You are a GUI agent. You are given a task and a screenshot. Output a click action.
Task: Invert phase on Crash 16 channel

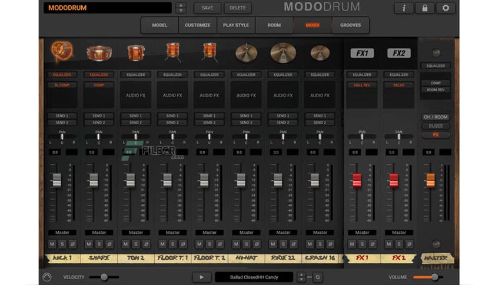point(330,244)
